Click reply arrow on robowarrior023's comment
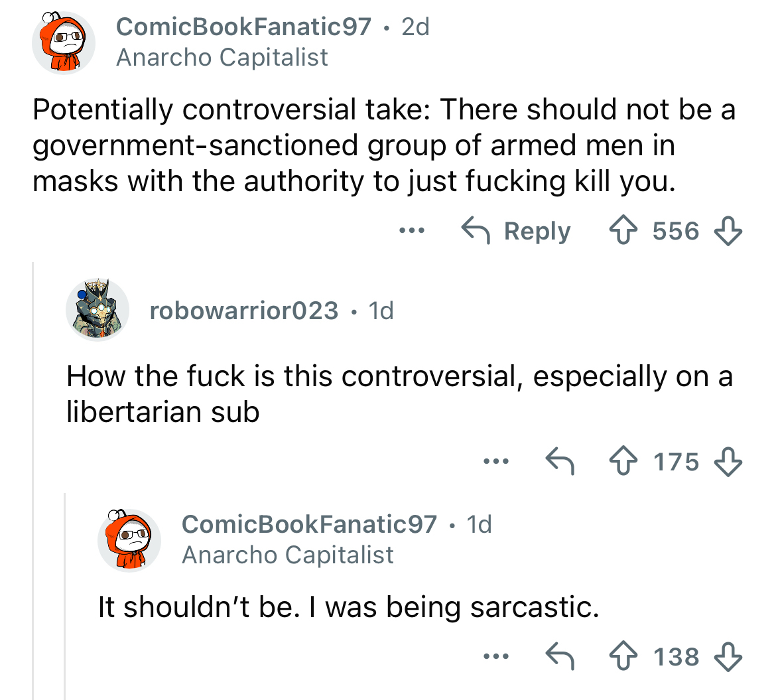 [x=559, y=461]
